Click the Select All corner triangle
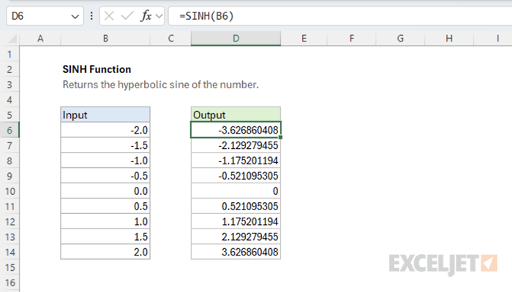This screenshot has width=512, height=292. coord(12,39)
